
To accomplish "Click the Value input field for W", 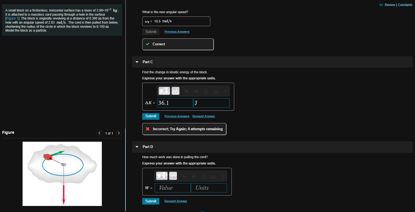I will point(173,188).
